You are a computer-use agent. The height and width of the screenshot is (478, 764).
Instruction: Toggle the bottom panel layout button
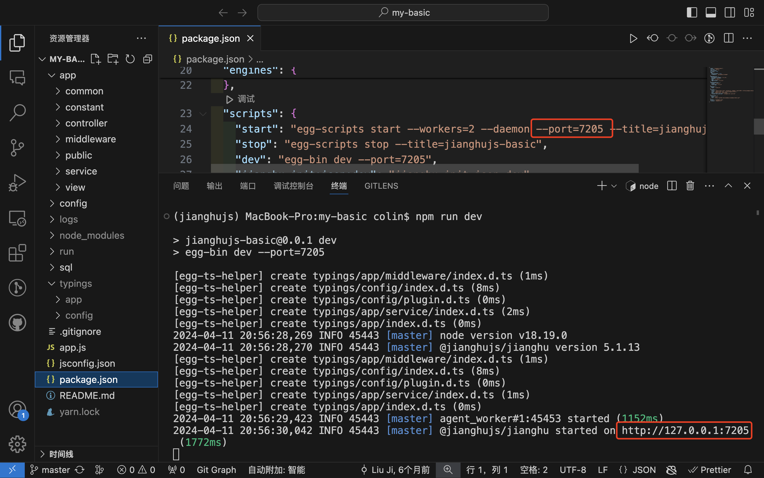(711, 13)
